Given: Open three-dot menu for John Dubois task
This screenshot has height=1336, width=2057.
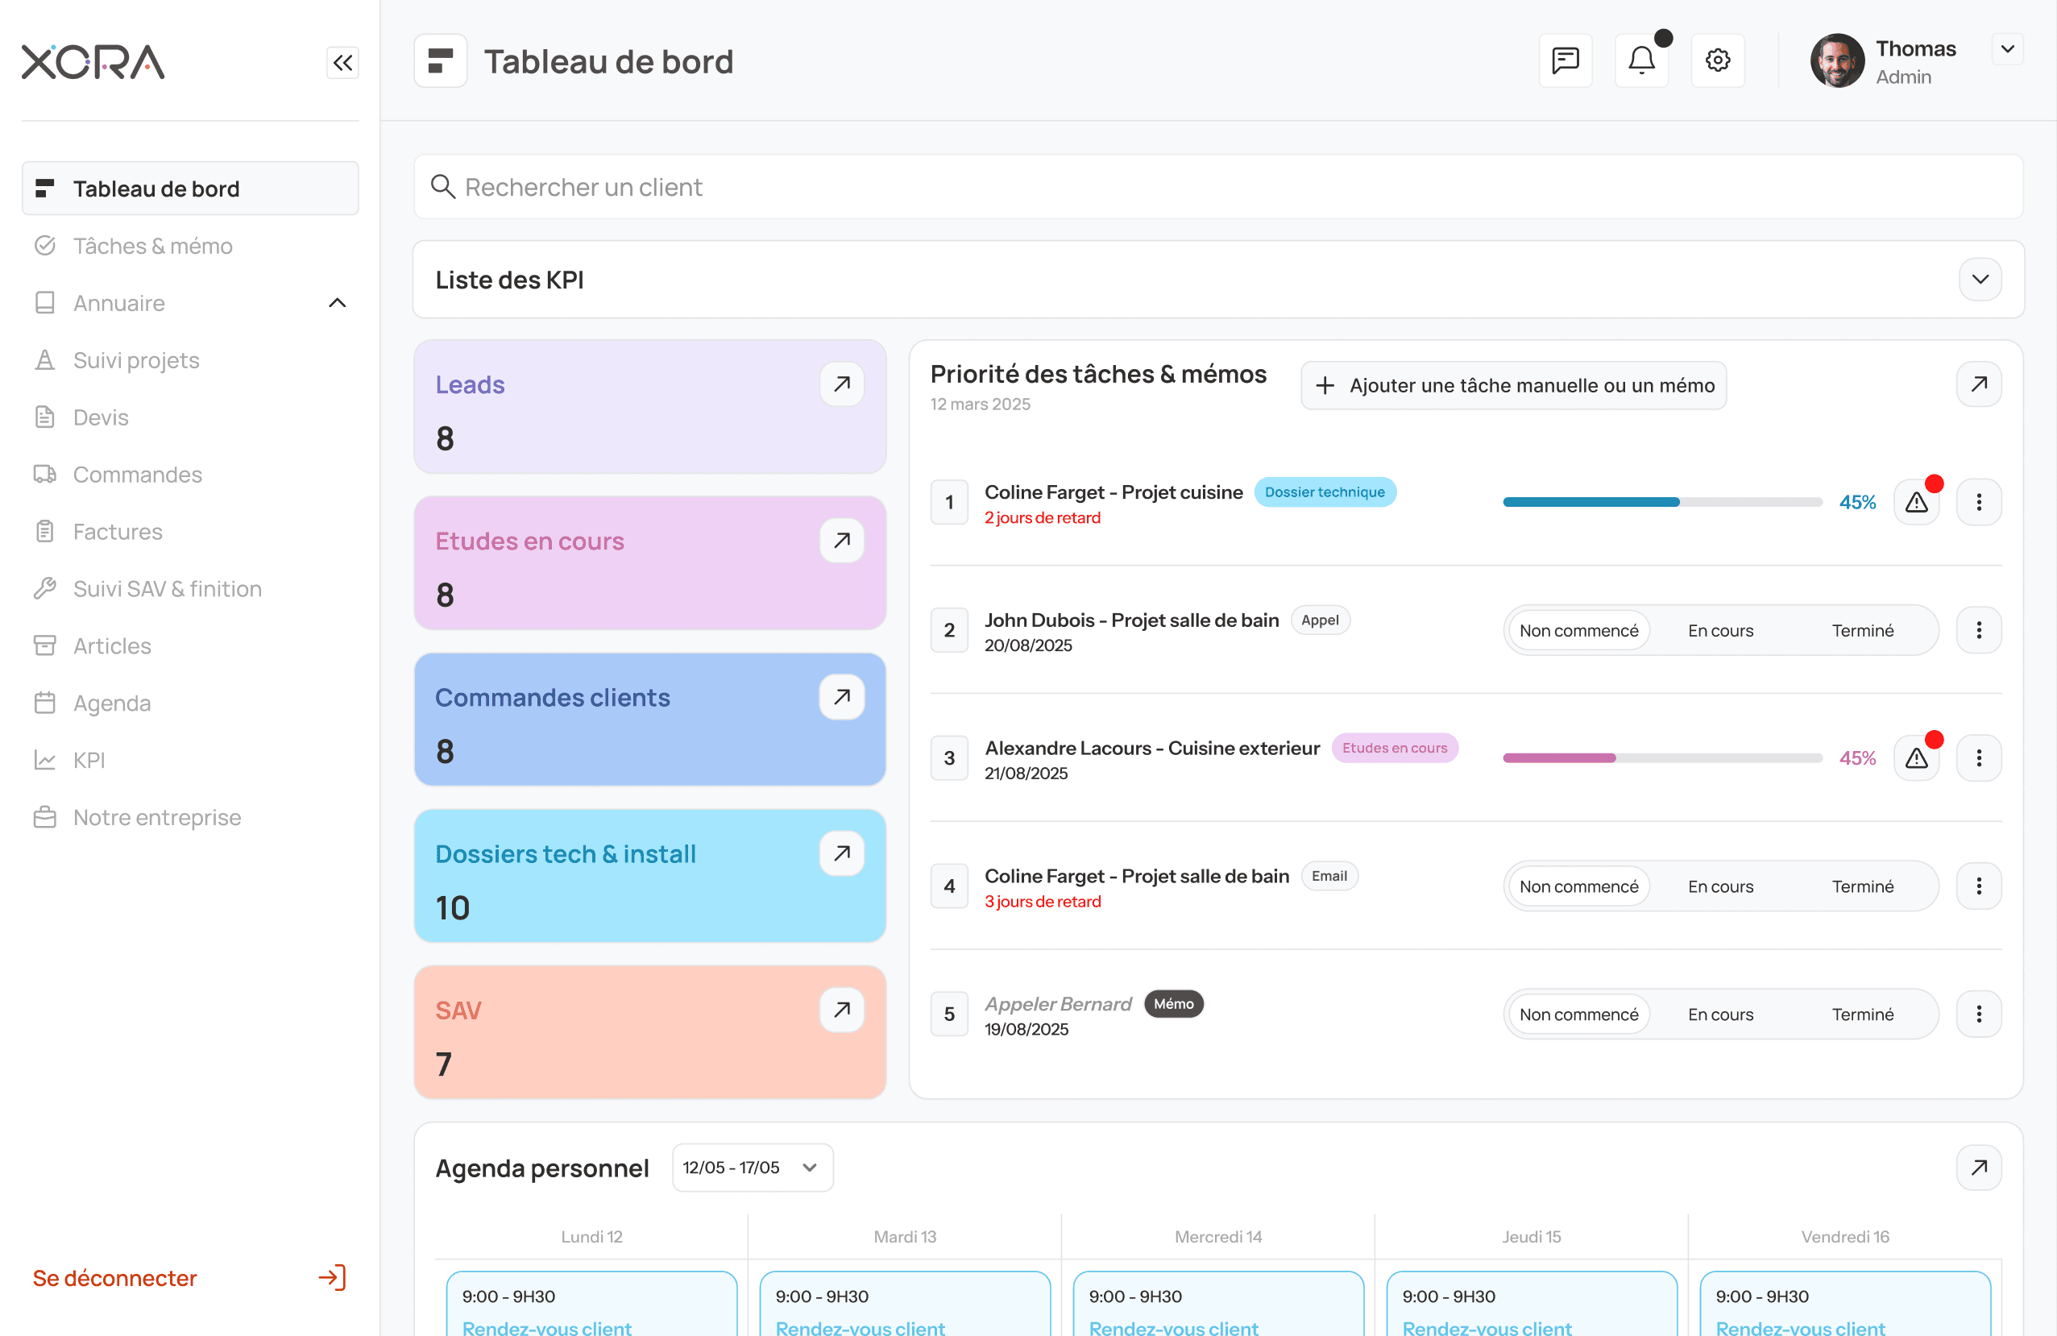Looking at the screenshot, I should 1977,630.
